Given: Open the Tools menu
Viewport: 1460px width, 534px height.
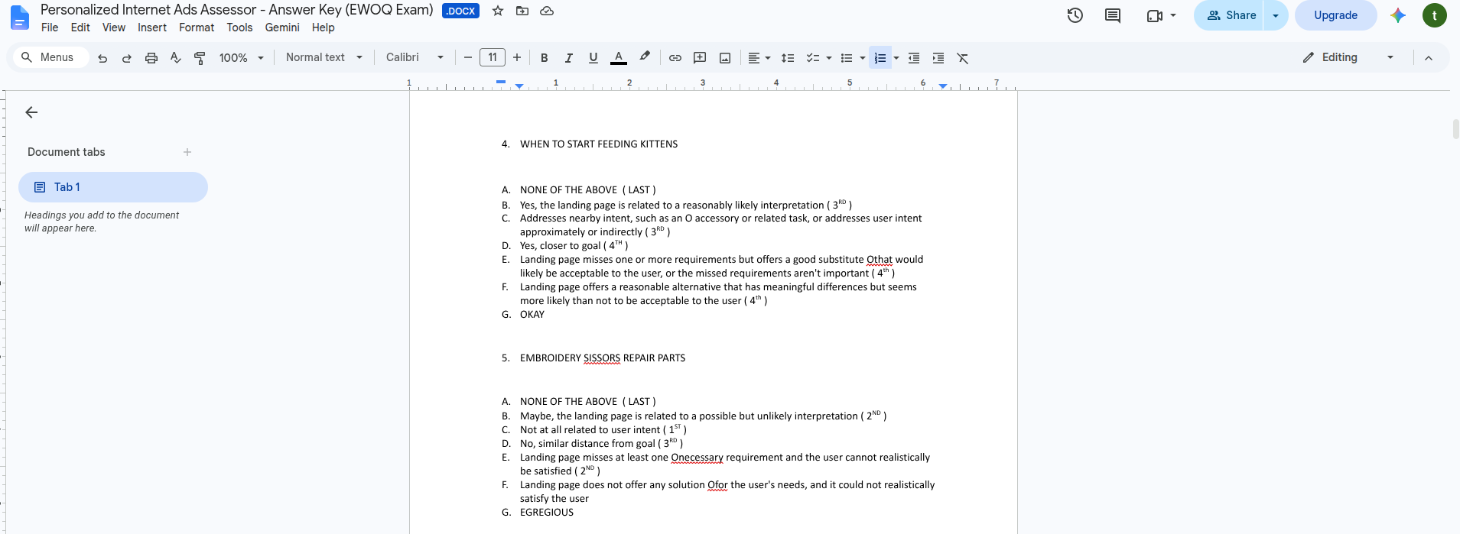Looking at the screenshot, I should tap(239, 28).
